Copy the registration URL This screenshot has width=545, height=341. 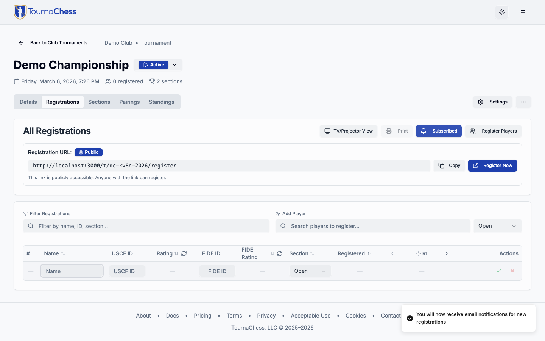pyautogui.click(x=449, y=166)
